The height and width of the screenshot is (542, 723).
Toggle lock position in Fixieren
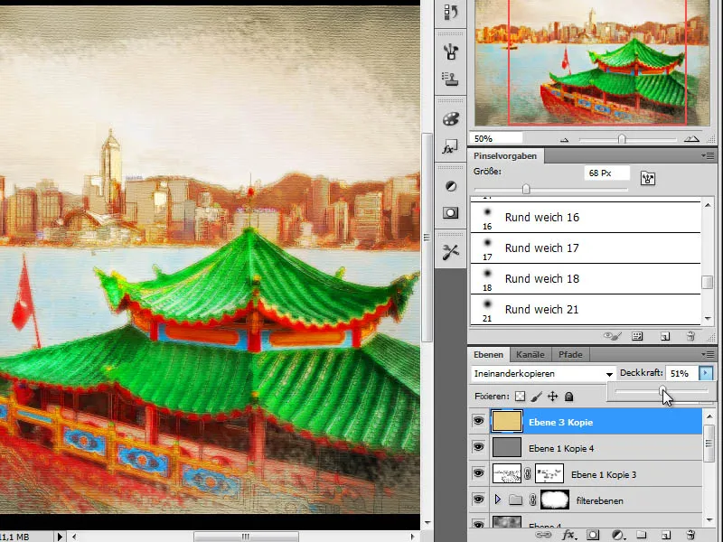click(x=552, y=397)
